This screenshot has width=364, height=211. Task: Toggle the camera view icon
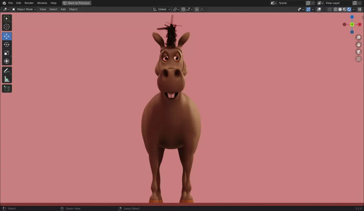[359, 52]
